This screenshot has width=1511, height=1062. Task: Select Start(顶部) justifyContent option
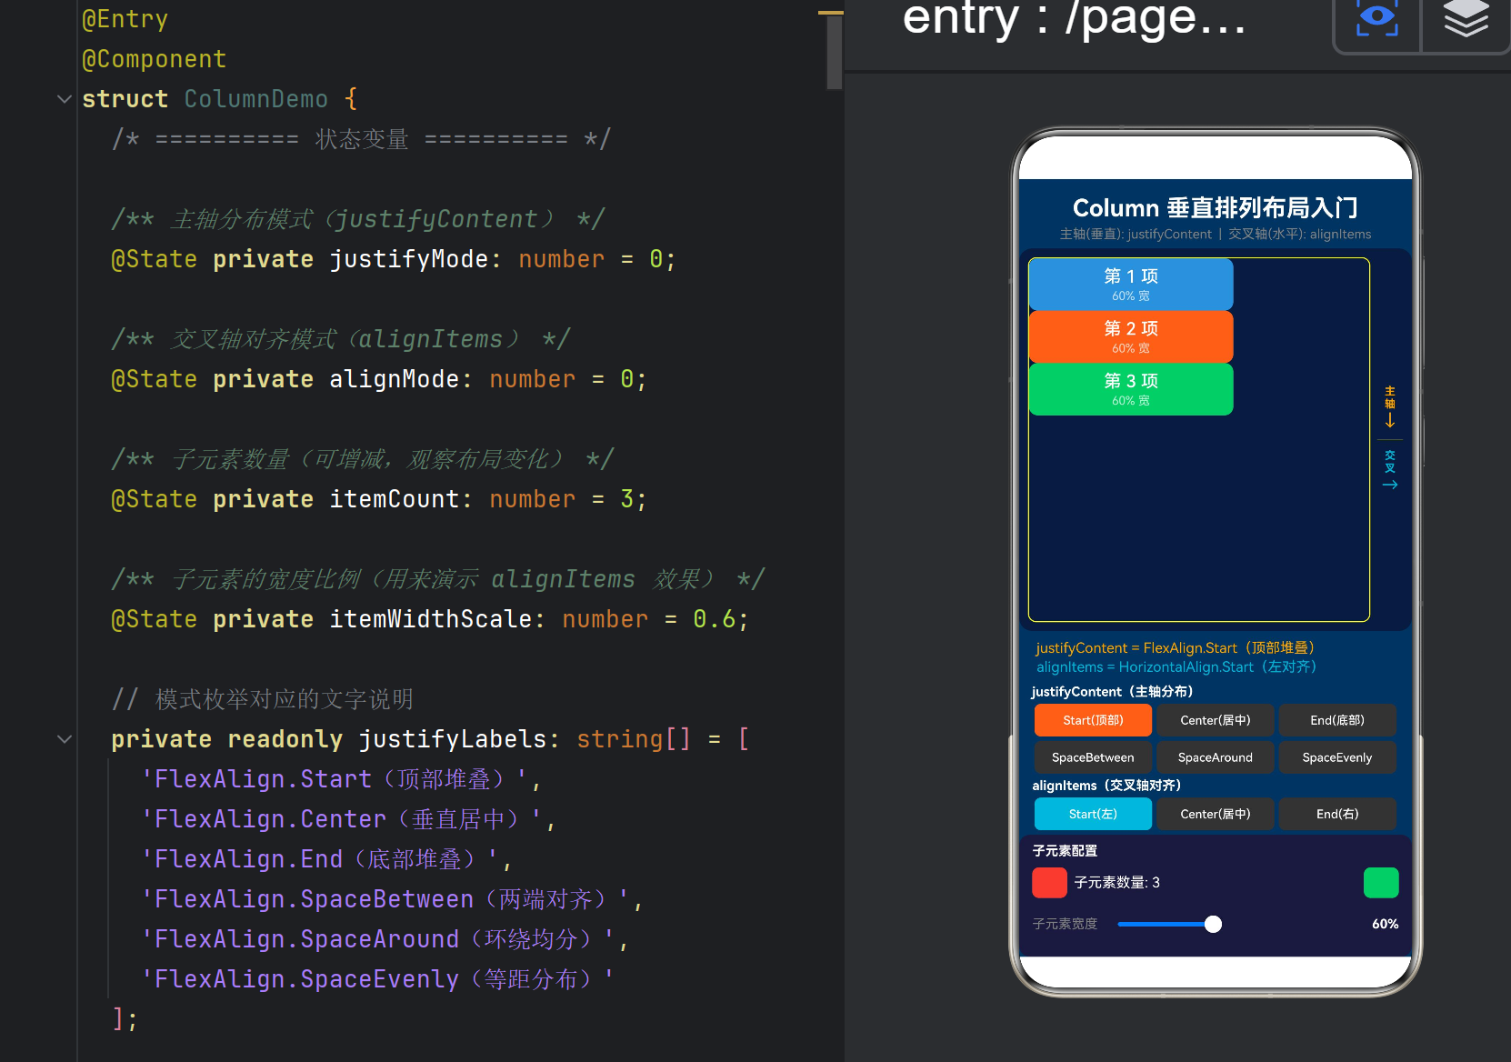[x=1093, y=720]
